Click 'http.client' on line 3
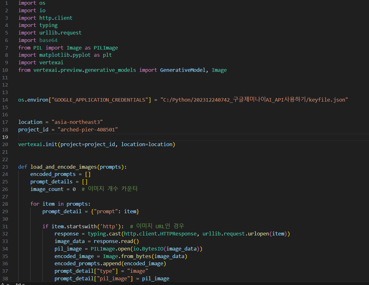Viewport: 369px width, 285px height. 56,18
